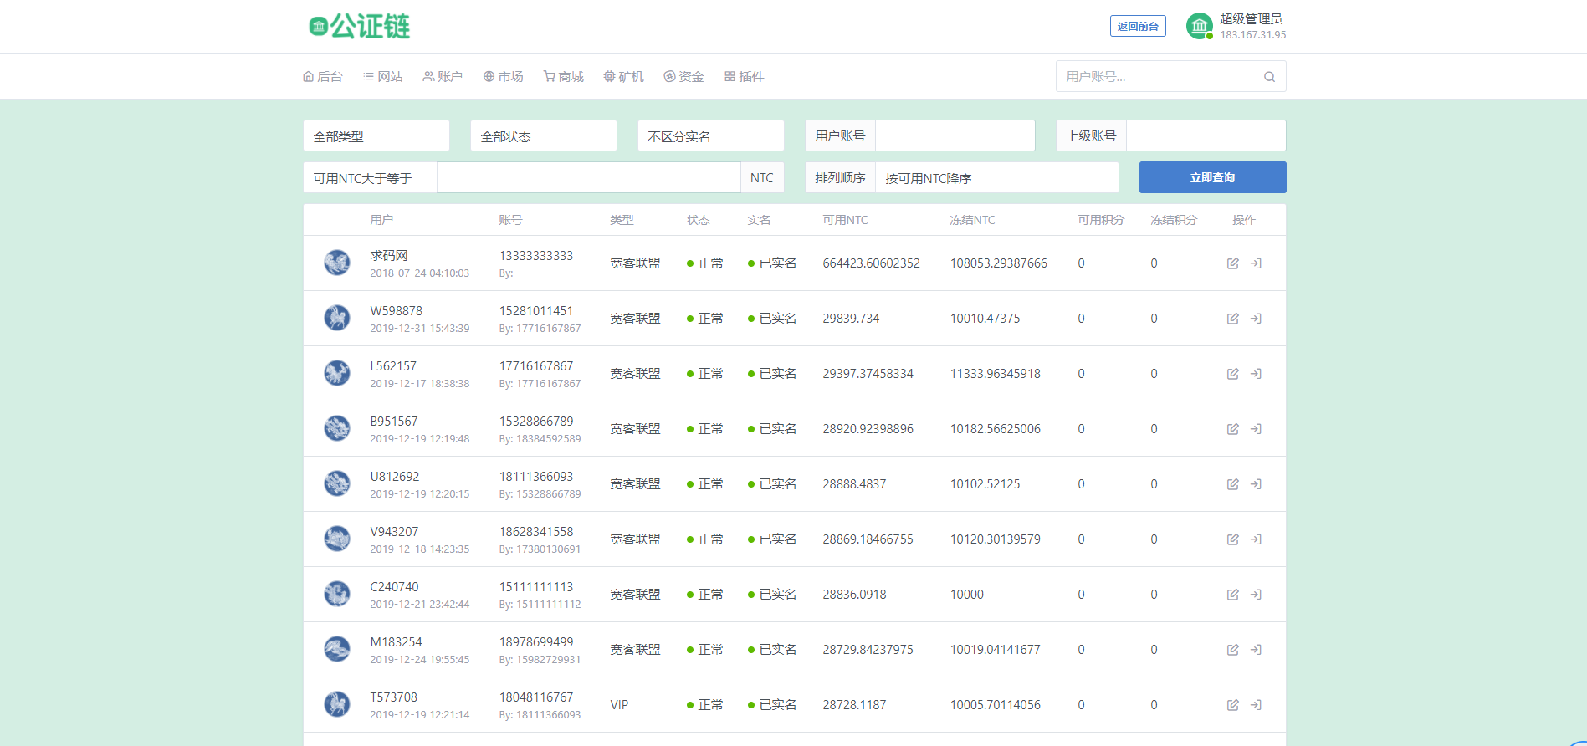The height and width of the screenshot is (746, 1587).
Task: Open edit icon for U812692 row
Action: pyautogui.click(x=1232, y=484)
